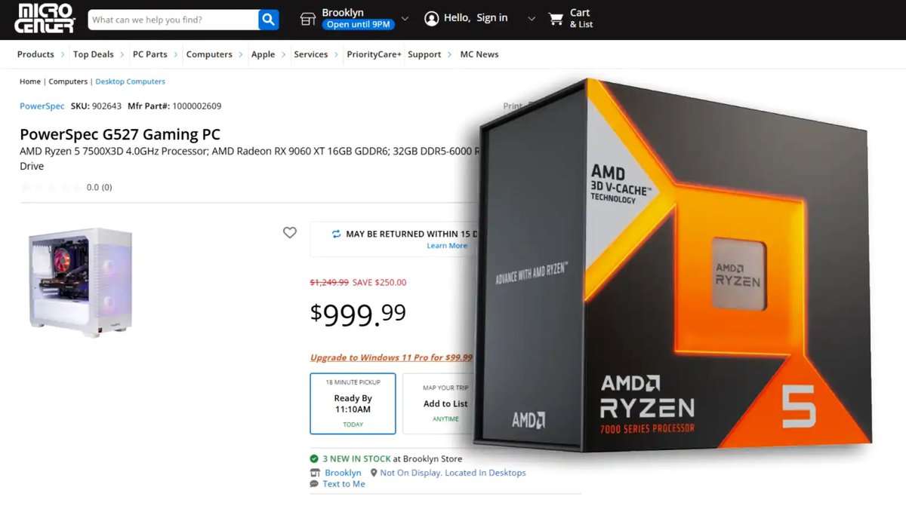Click the Desktop Computers breadcrumb link
906x509 pixels.
point(130,81)
